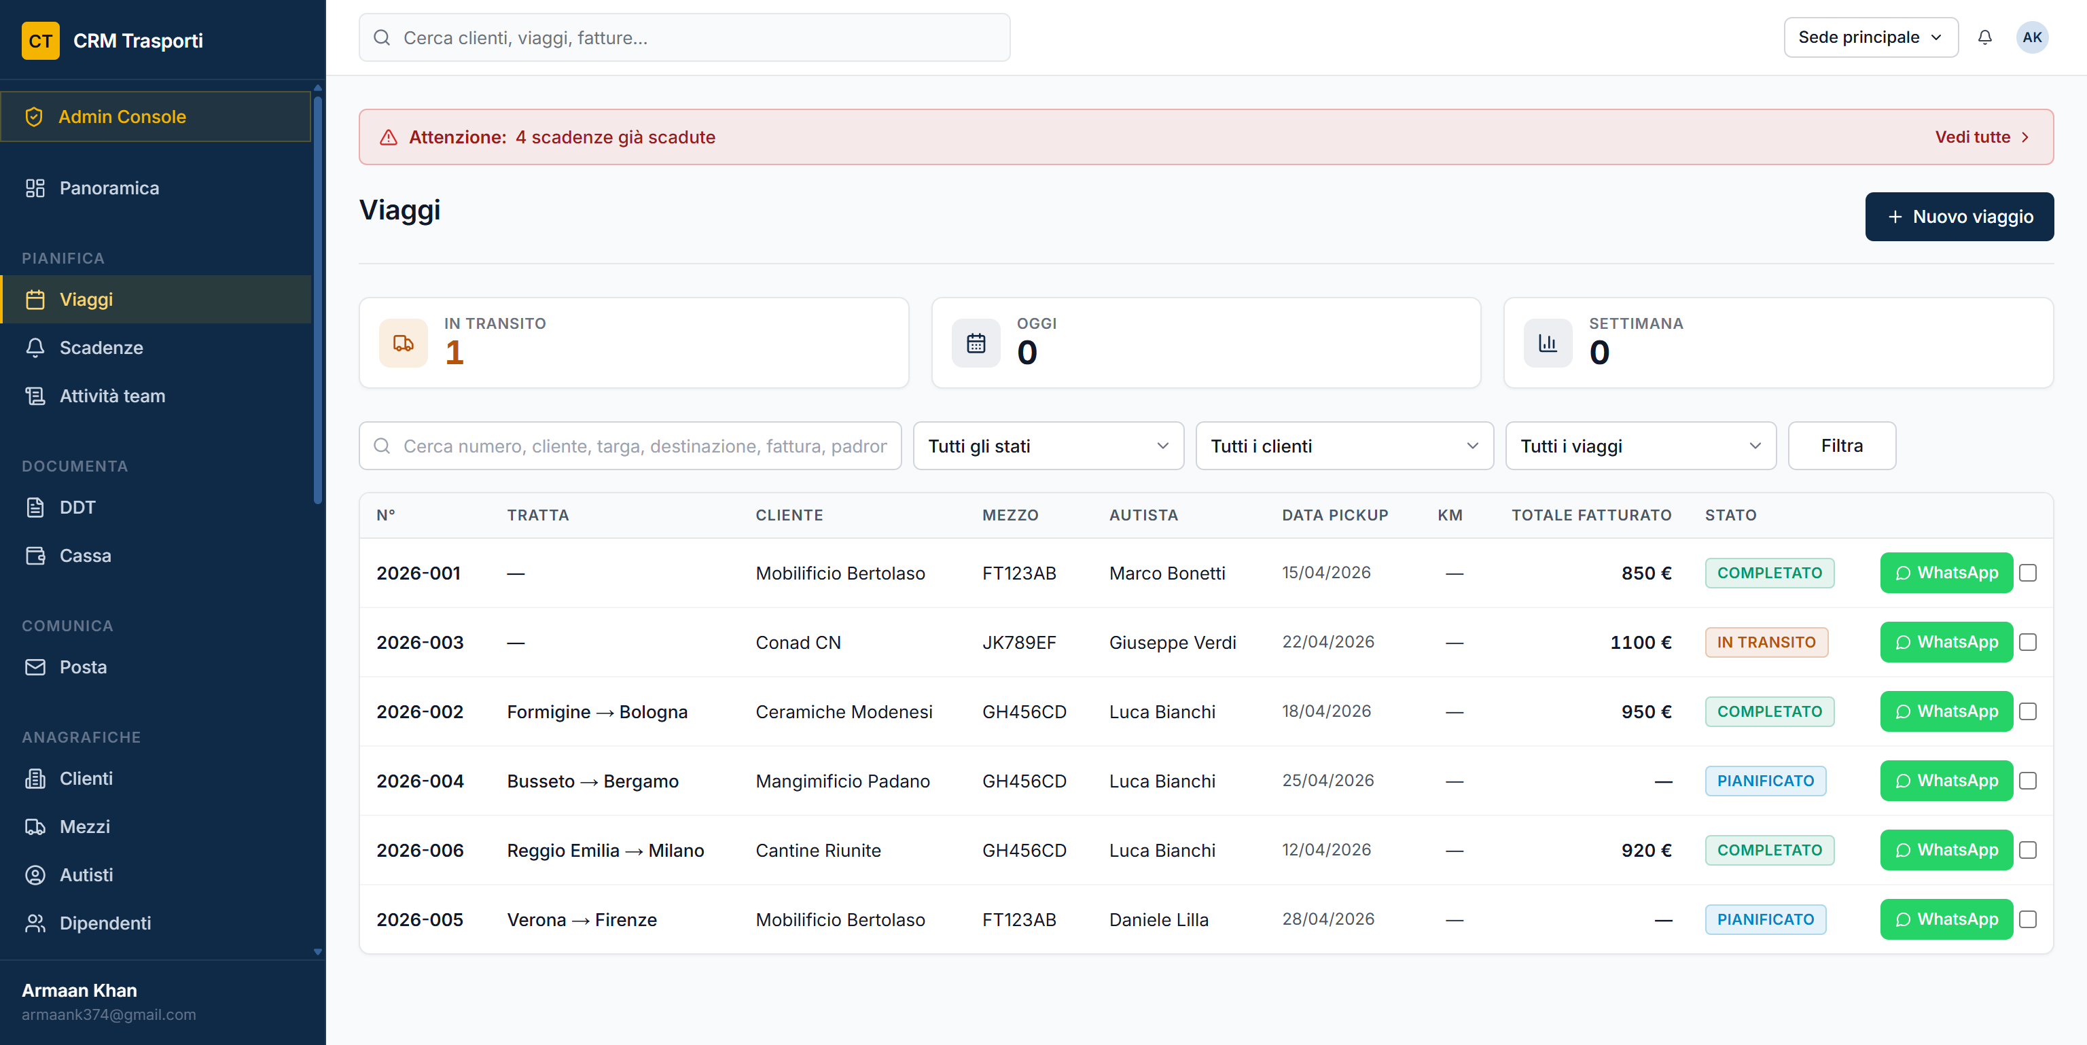Screen dimensions: 2087x1045
Task: Click the notification bell icon
Action: click(x=1984, y=37)
